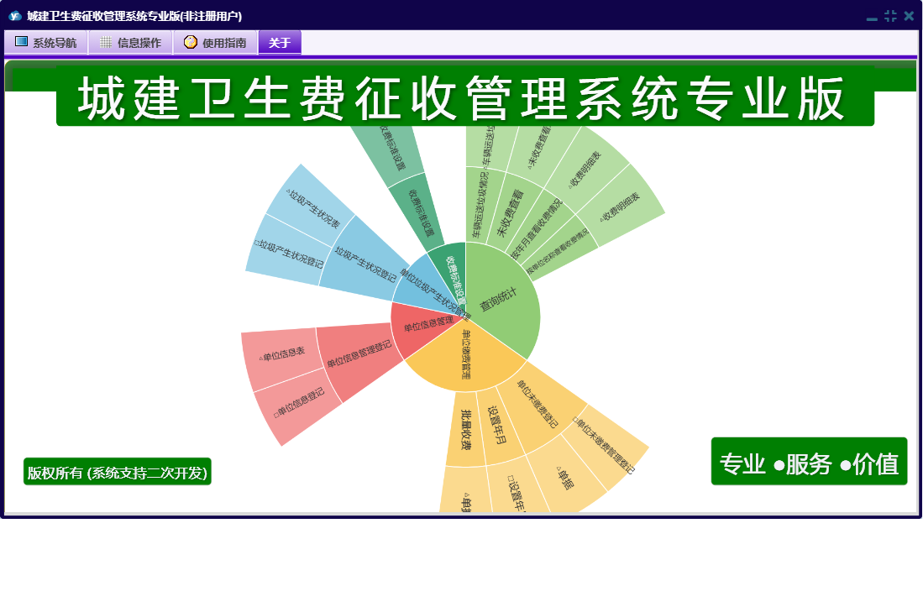Click the grid icon on 信息操作 tab
The width and height of the screenshot is (923, 607).
(x=106, y=42)
